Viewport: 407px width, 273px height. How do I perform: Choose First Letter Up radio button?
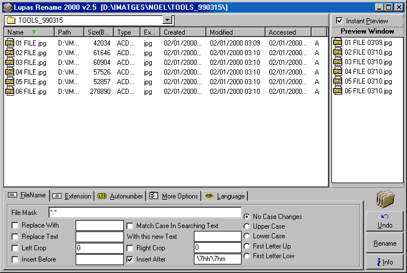tap(246, 246)
